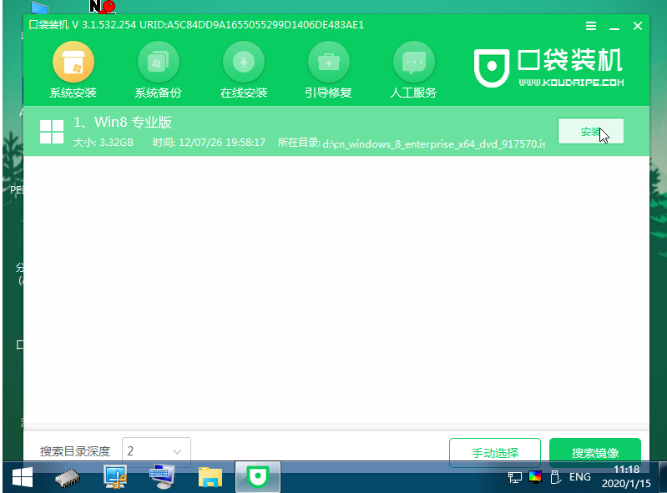The width and height of the screenshot is (667, 493).
Task: Click the 手动选择 button
Action: pos(495,452)
